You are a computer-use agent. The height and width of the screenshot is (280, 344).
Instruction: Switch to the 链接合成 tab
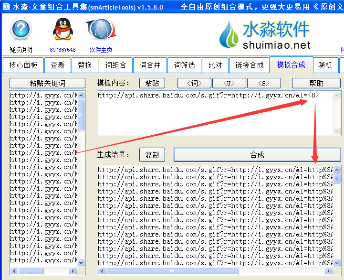point(249,65)
